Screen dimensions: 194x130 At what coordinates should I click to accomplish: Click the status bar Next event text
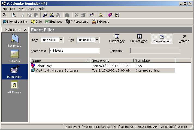tap(111, 127)
